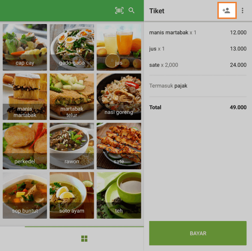
Task: Tap the perkedel item tile
Action: 25,146
